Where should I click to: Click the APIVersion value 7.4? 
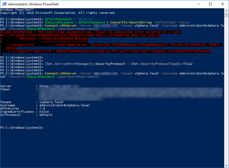pyautogui.click(x=42, y=108)
